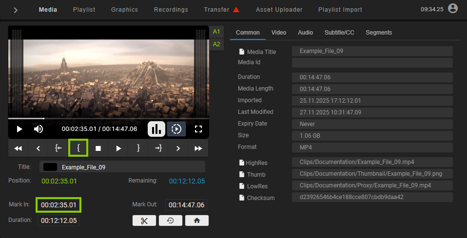The height and width of the screenshot is (238, 467).
Task: Click the home button below Mark Out
Action: (x=197, y=220)
